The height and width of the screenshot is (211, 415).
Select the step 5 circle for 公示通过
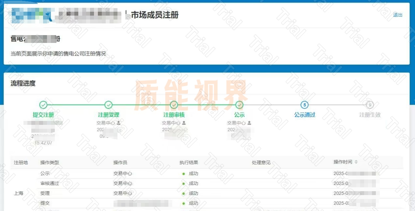(x=304, y=105)
